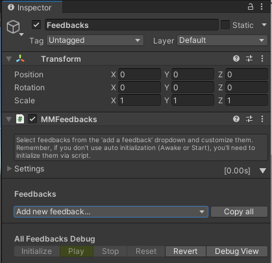The image size is (272, 263).
Task: Disable the MMFeedbacks component checkbox
Action: pyautogui.click(x=32, y=119)
